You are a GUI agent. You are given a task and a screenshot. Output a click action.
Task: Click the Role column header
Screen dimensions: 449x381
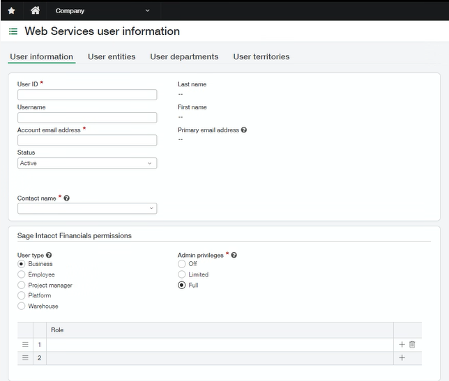point(220,329)
